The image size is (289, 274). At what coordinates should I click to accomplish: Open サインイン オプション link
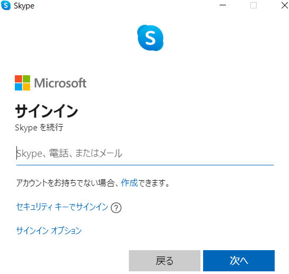point(49,231)
